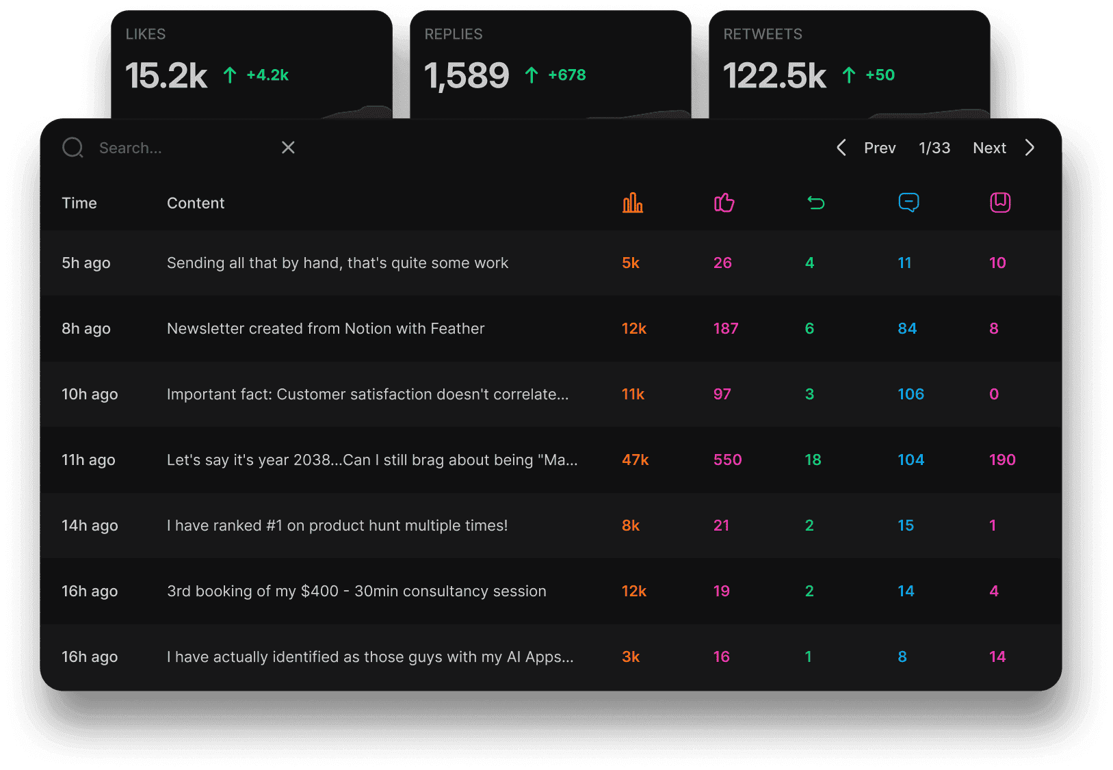The height and width of the screenshot is (770, 1113).
Task: Open tweet "Let's say it's year 2038"
Action: point(372,460)
